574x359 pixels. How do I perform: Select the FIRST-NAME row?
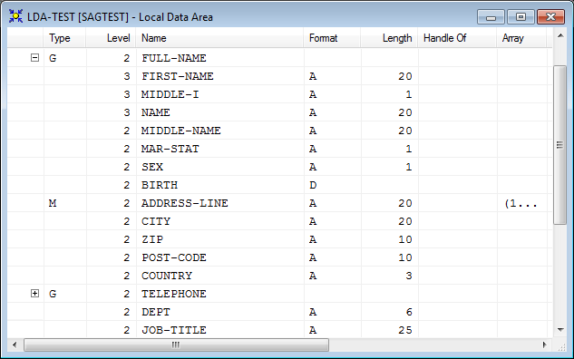(279, 76)
